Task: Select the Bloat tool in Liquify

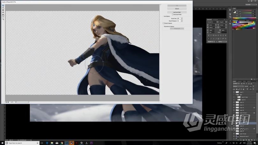Action: tap(3, 12)
